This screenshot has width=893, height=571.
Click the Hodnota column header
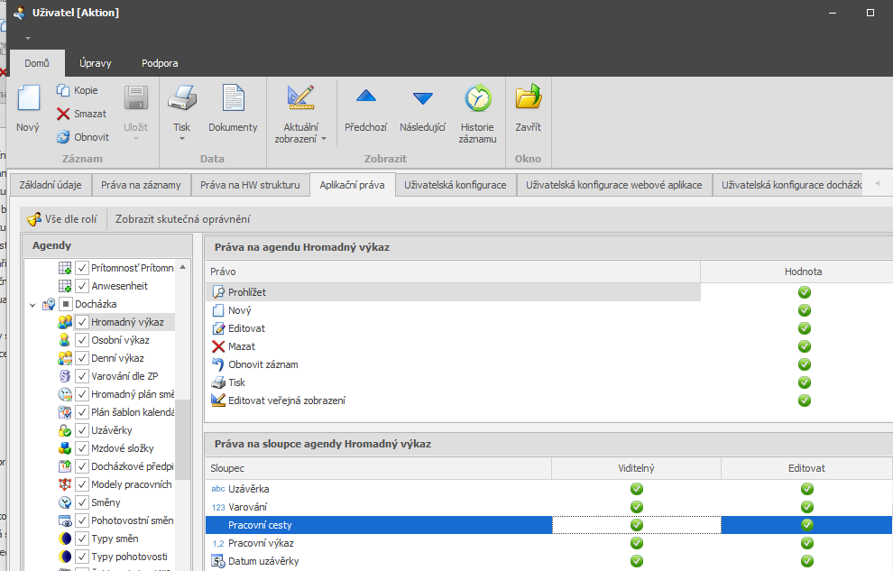coord(803,272)
